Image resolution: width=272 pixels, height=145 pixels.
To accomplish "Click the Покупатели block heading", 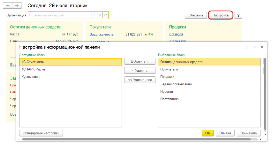I will point(100,27).
